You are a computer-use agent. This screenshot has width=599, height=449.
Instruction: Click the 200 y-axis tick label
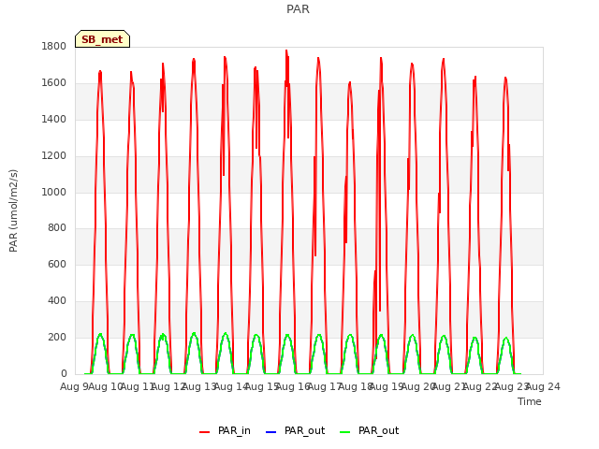57,337
